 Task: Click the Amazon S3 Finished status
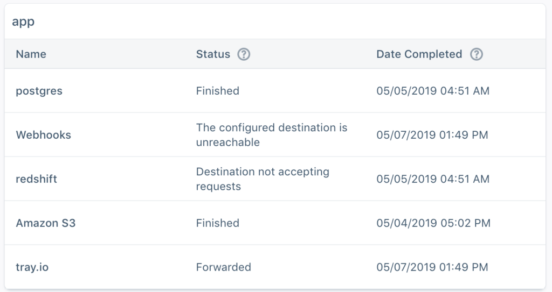pos(218,223)
